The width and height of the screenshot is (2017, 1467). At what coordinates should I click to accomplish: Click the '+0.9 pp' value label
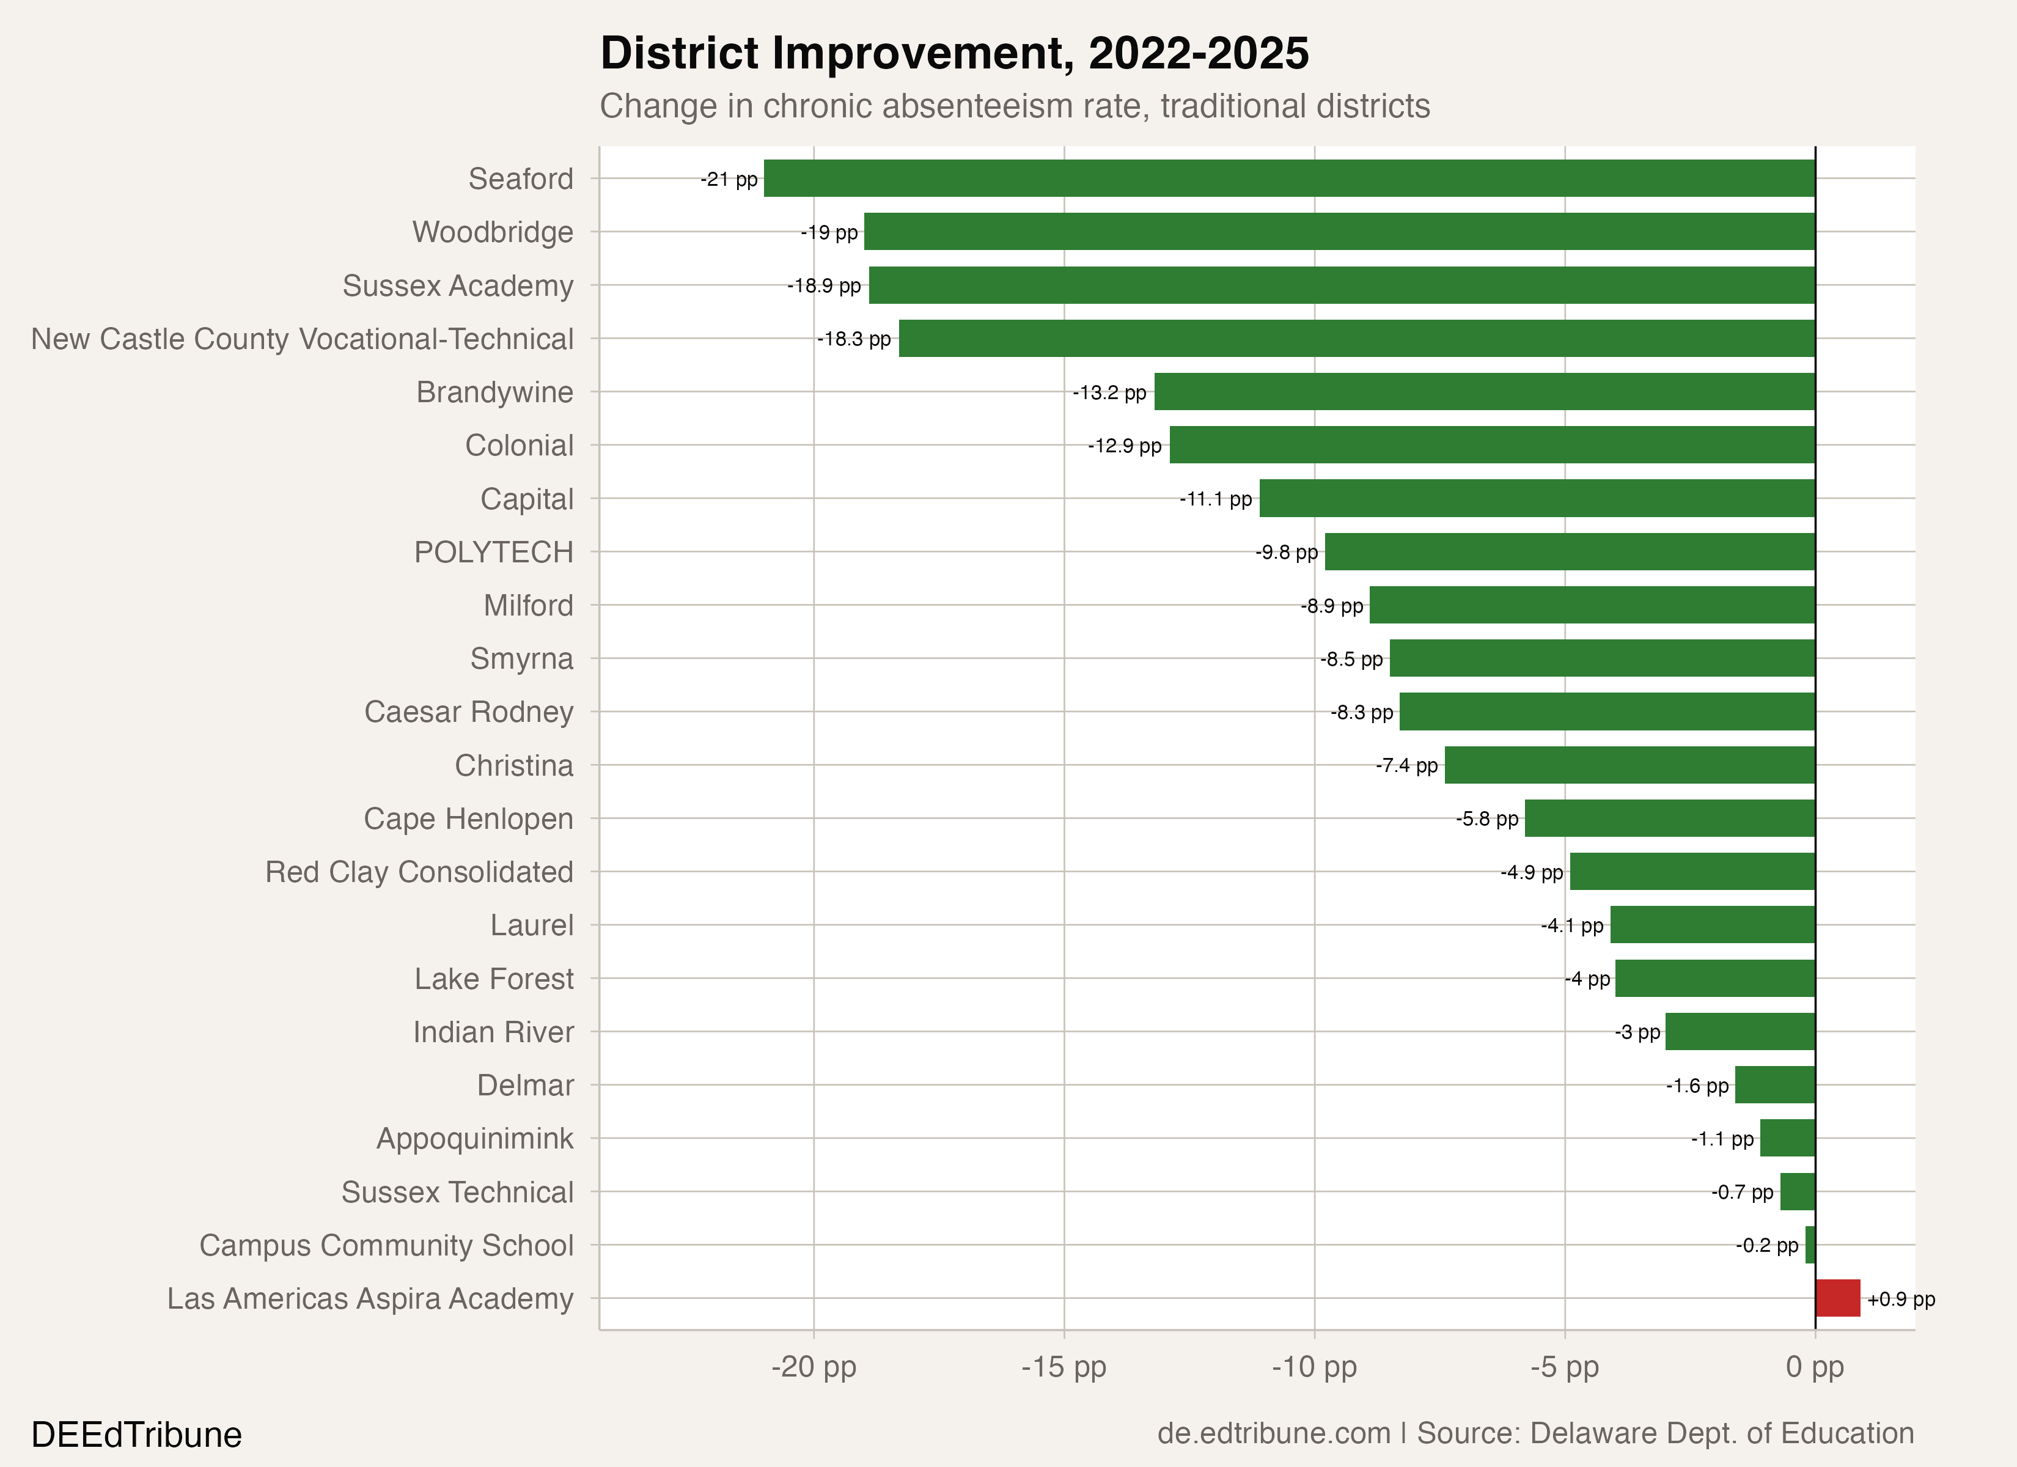[1900, 1299]
